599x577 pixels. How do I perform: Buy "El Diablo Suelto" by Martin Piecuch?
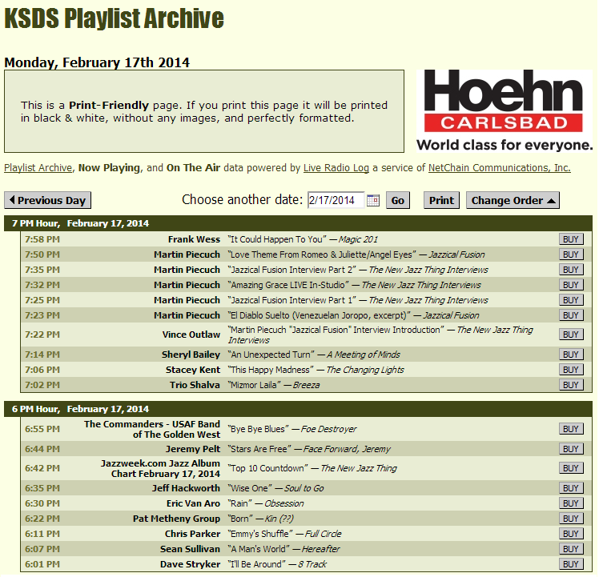[x=571, y=316]
